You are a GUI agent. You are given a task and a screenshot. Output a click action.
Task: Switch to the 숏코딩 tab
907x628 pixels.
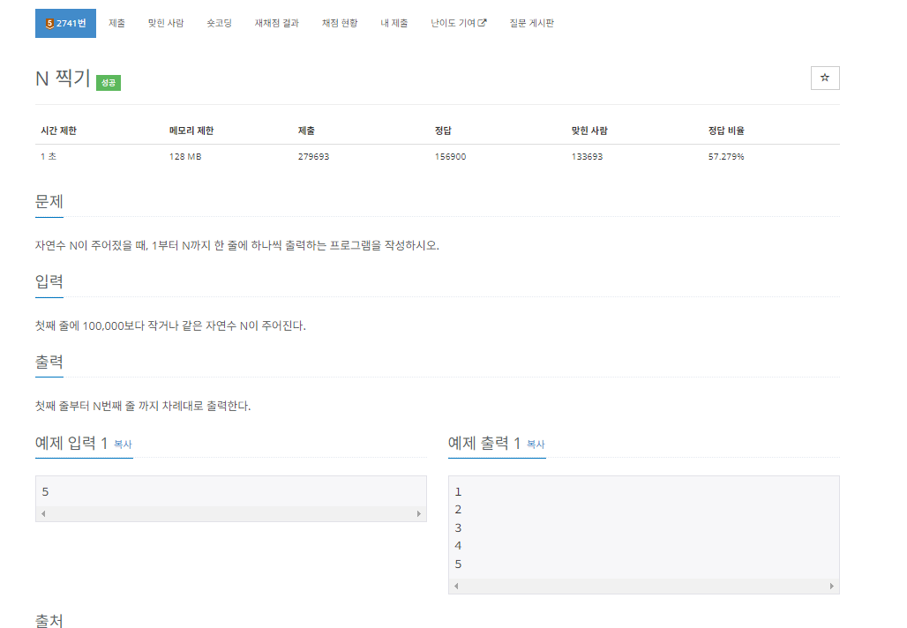219,23
